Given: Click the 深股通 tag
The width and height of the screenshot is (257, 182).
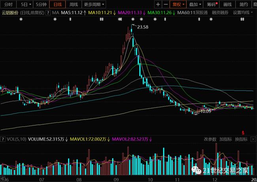Looking at the screenshot, I should click(x=201, y=13).
